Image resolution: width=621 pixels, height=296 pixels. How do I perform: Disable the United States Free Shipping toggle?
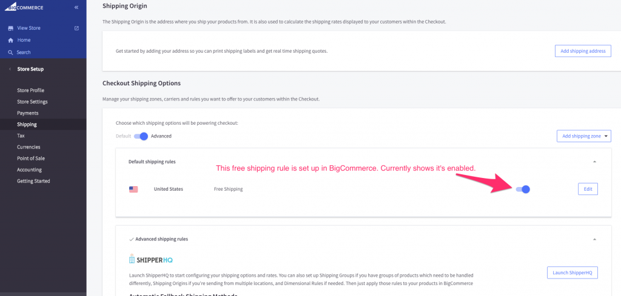pyautogui.click(x=523, y=189)
